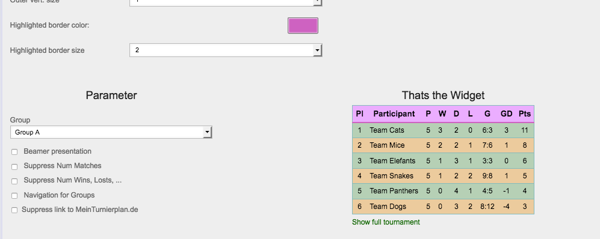Check Suppress Num Wins, Losts option
The width and height of the screenshot is (600, 239).
coord(14,181)
